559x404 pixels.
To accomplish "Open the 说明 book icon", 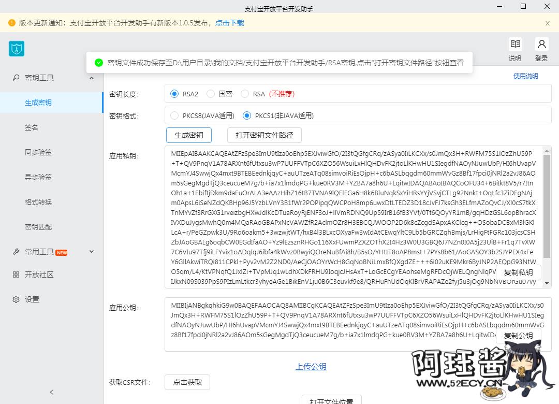I will tap(515, 44).
